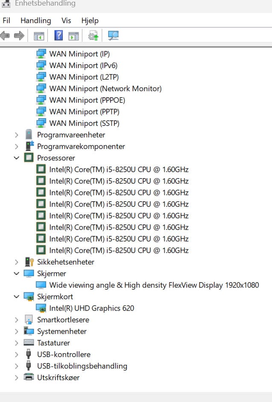
Task: Click the Skjermkort display adapter icon
Action: click(29, 297)
